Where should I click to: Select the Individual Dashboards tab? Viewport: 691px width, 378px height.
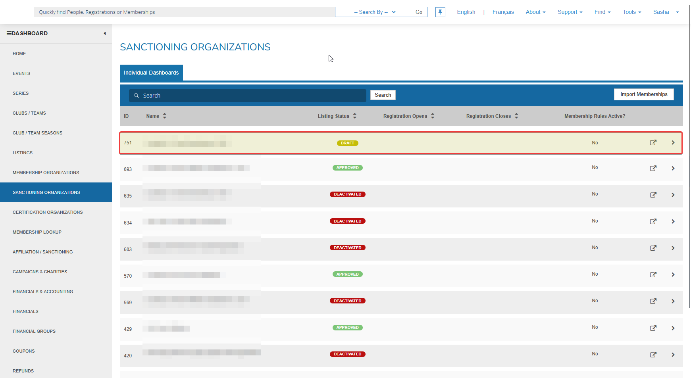click(151, 73)
